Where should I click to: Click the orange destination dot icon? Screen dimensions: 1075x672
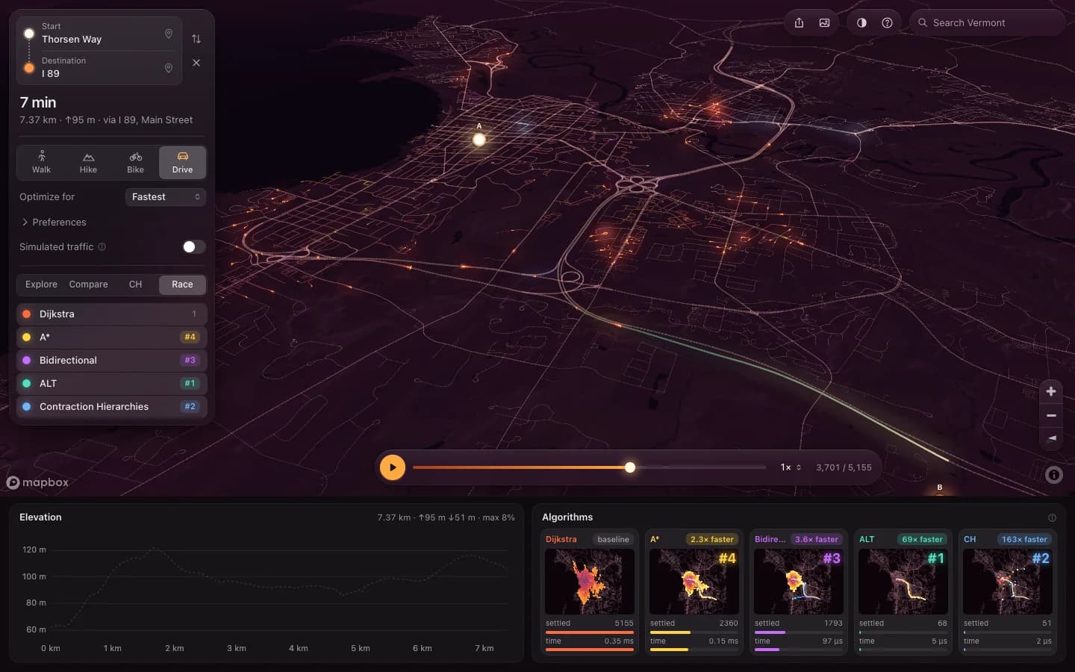28,68
